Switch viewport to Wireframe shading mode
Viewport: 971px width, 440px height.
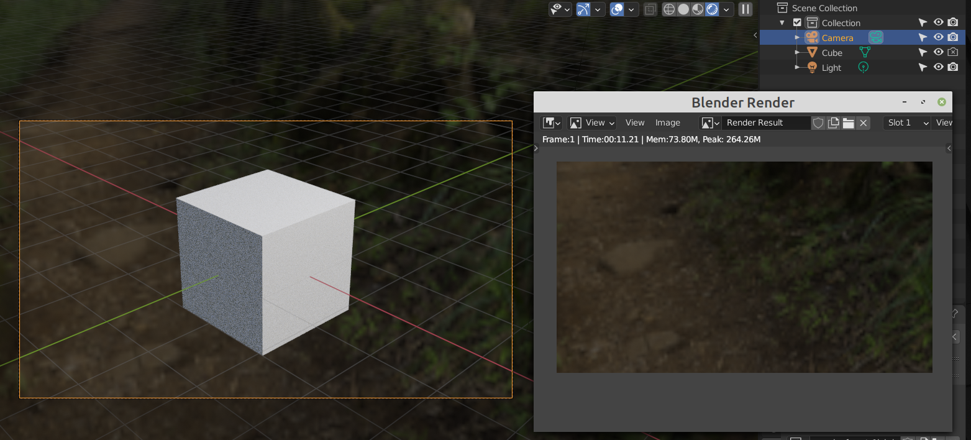coord(669,9)
